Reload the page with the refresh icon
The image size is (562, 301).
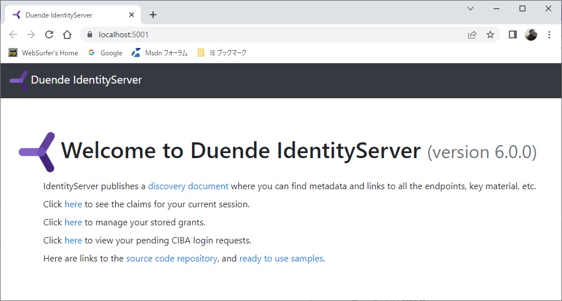(x=49, y=34)
